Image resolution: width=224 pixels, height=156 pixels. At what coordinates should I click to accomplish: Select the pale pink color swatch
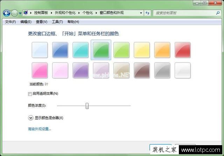(x=60, y=70)
